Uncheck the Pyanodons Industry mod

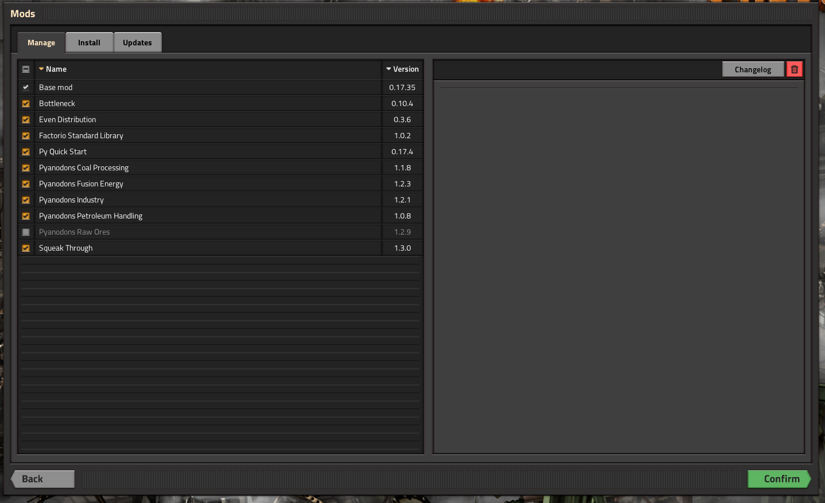click(26, 200)
